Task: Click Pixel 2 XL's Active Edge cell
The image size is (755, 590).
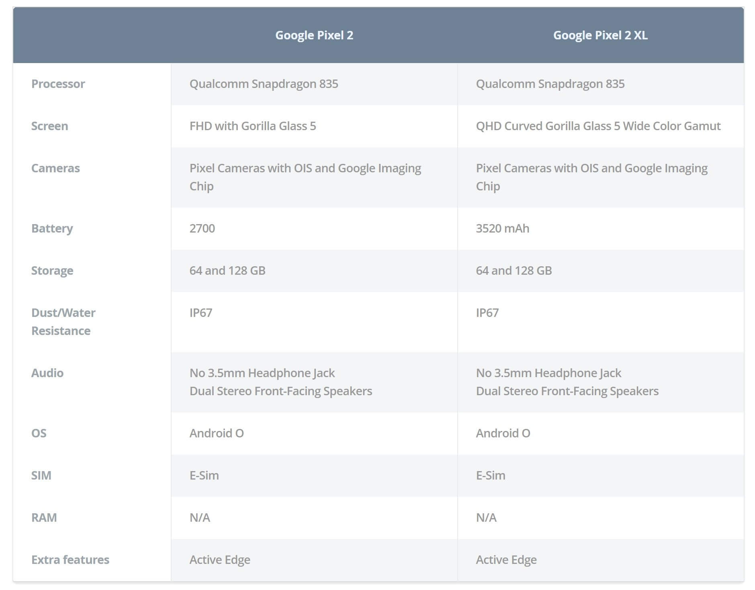Action: [x=506, y=560]
